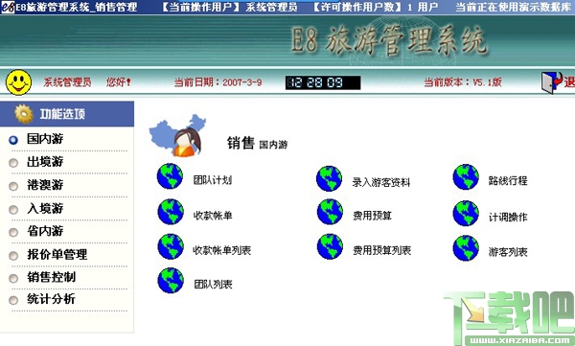Choose the 省内游 radio option
This screenshot has width=575, height=346.
[x=13, y=232]
